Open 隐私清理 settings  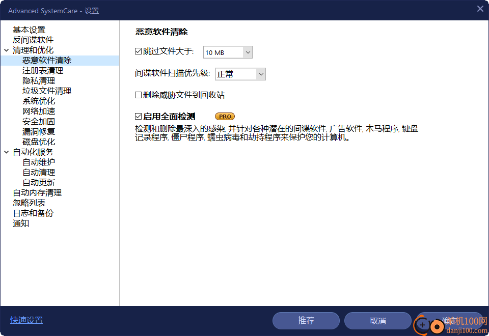(x=39, y=81)
